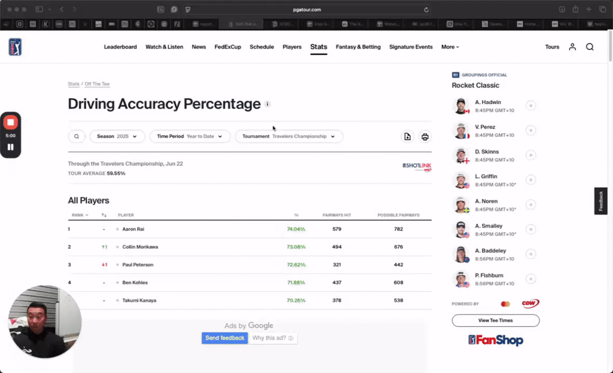Expand the More menu

(x=450, y=47)
